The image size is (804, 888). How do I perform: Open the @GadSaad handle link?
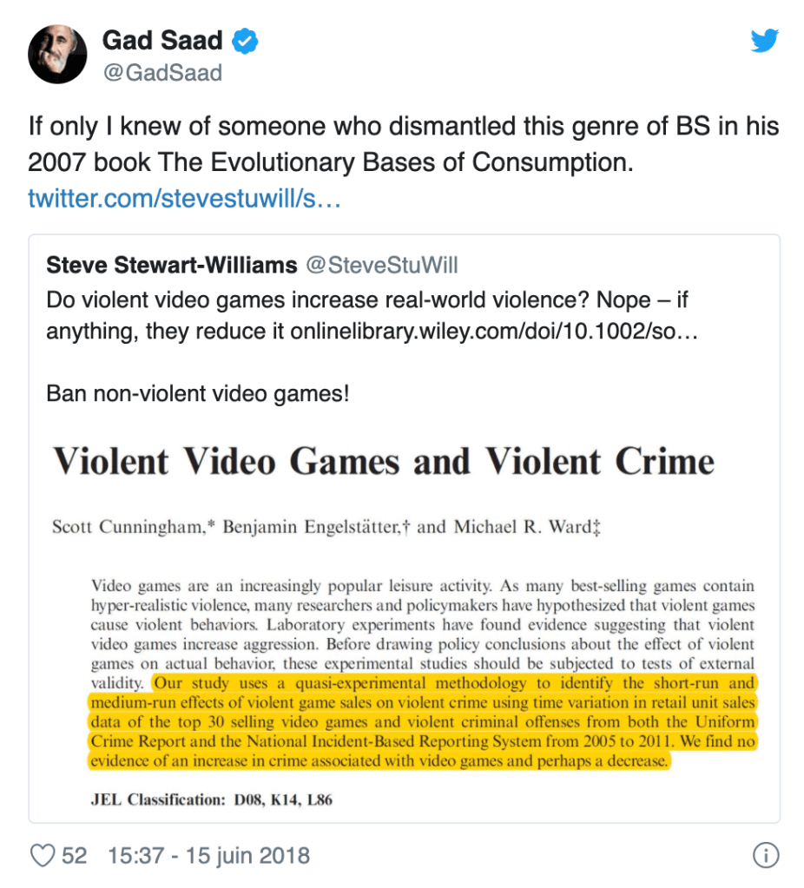162,73
